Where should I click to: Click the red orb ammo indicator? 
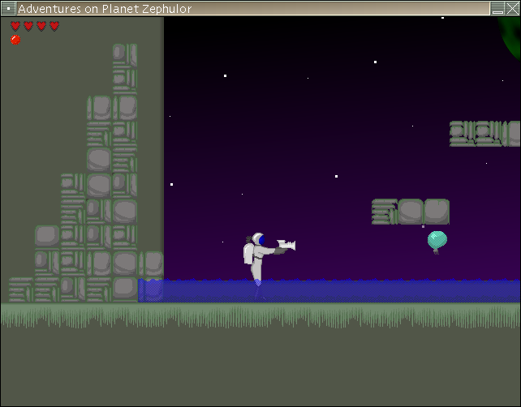[15, 40]
